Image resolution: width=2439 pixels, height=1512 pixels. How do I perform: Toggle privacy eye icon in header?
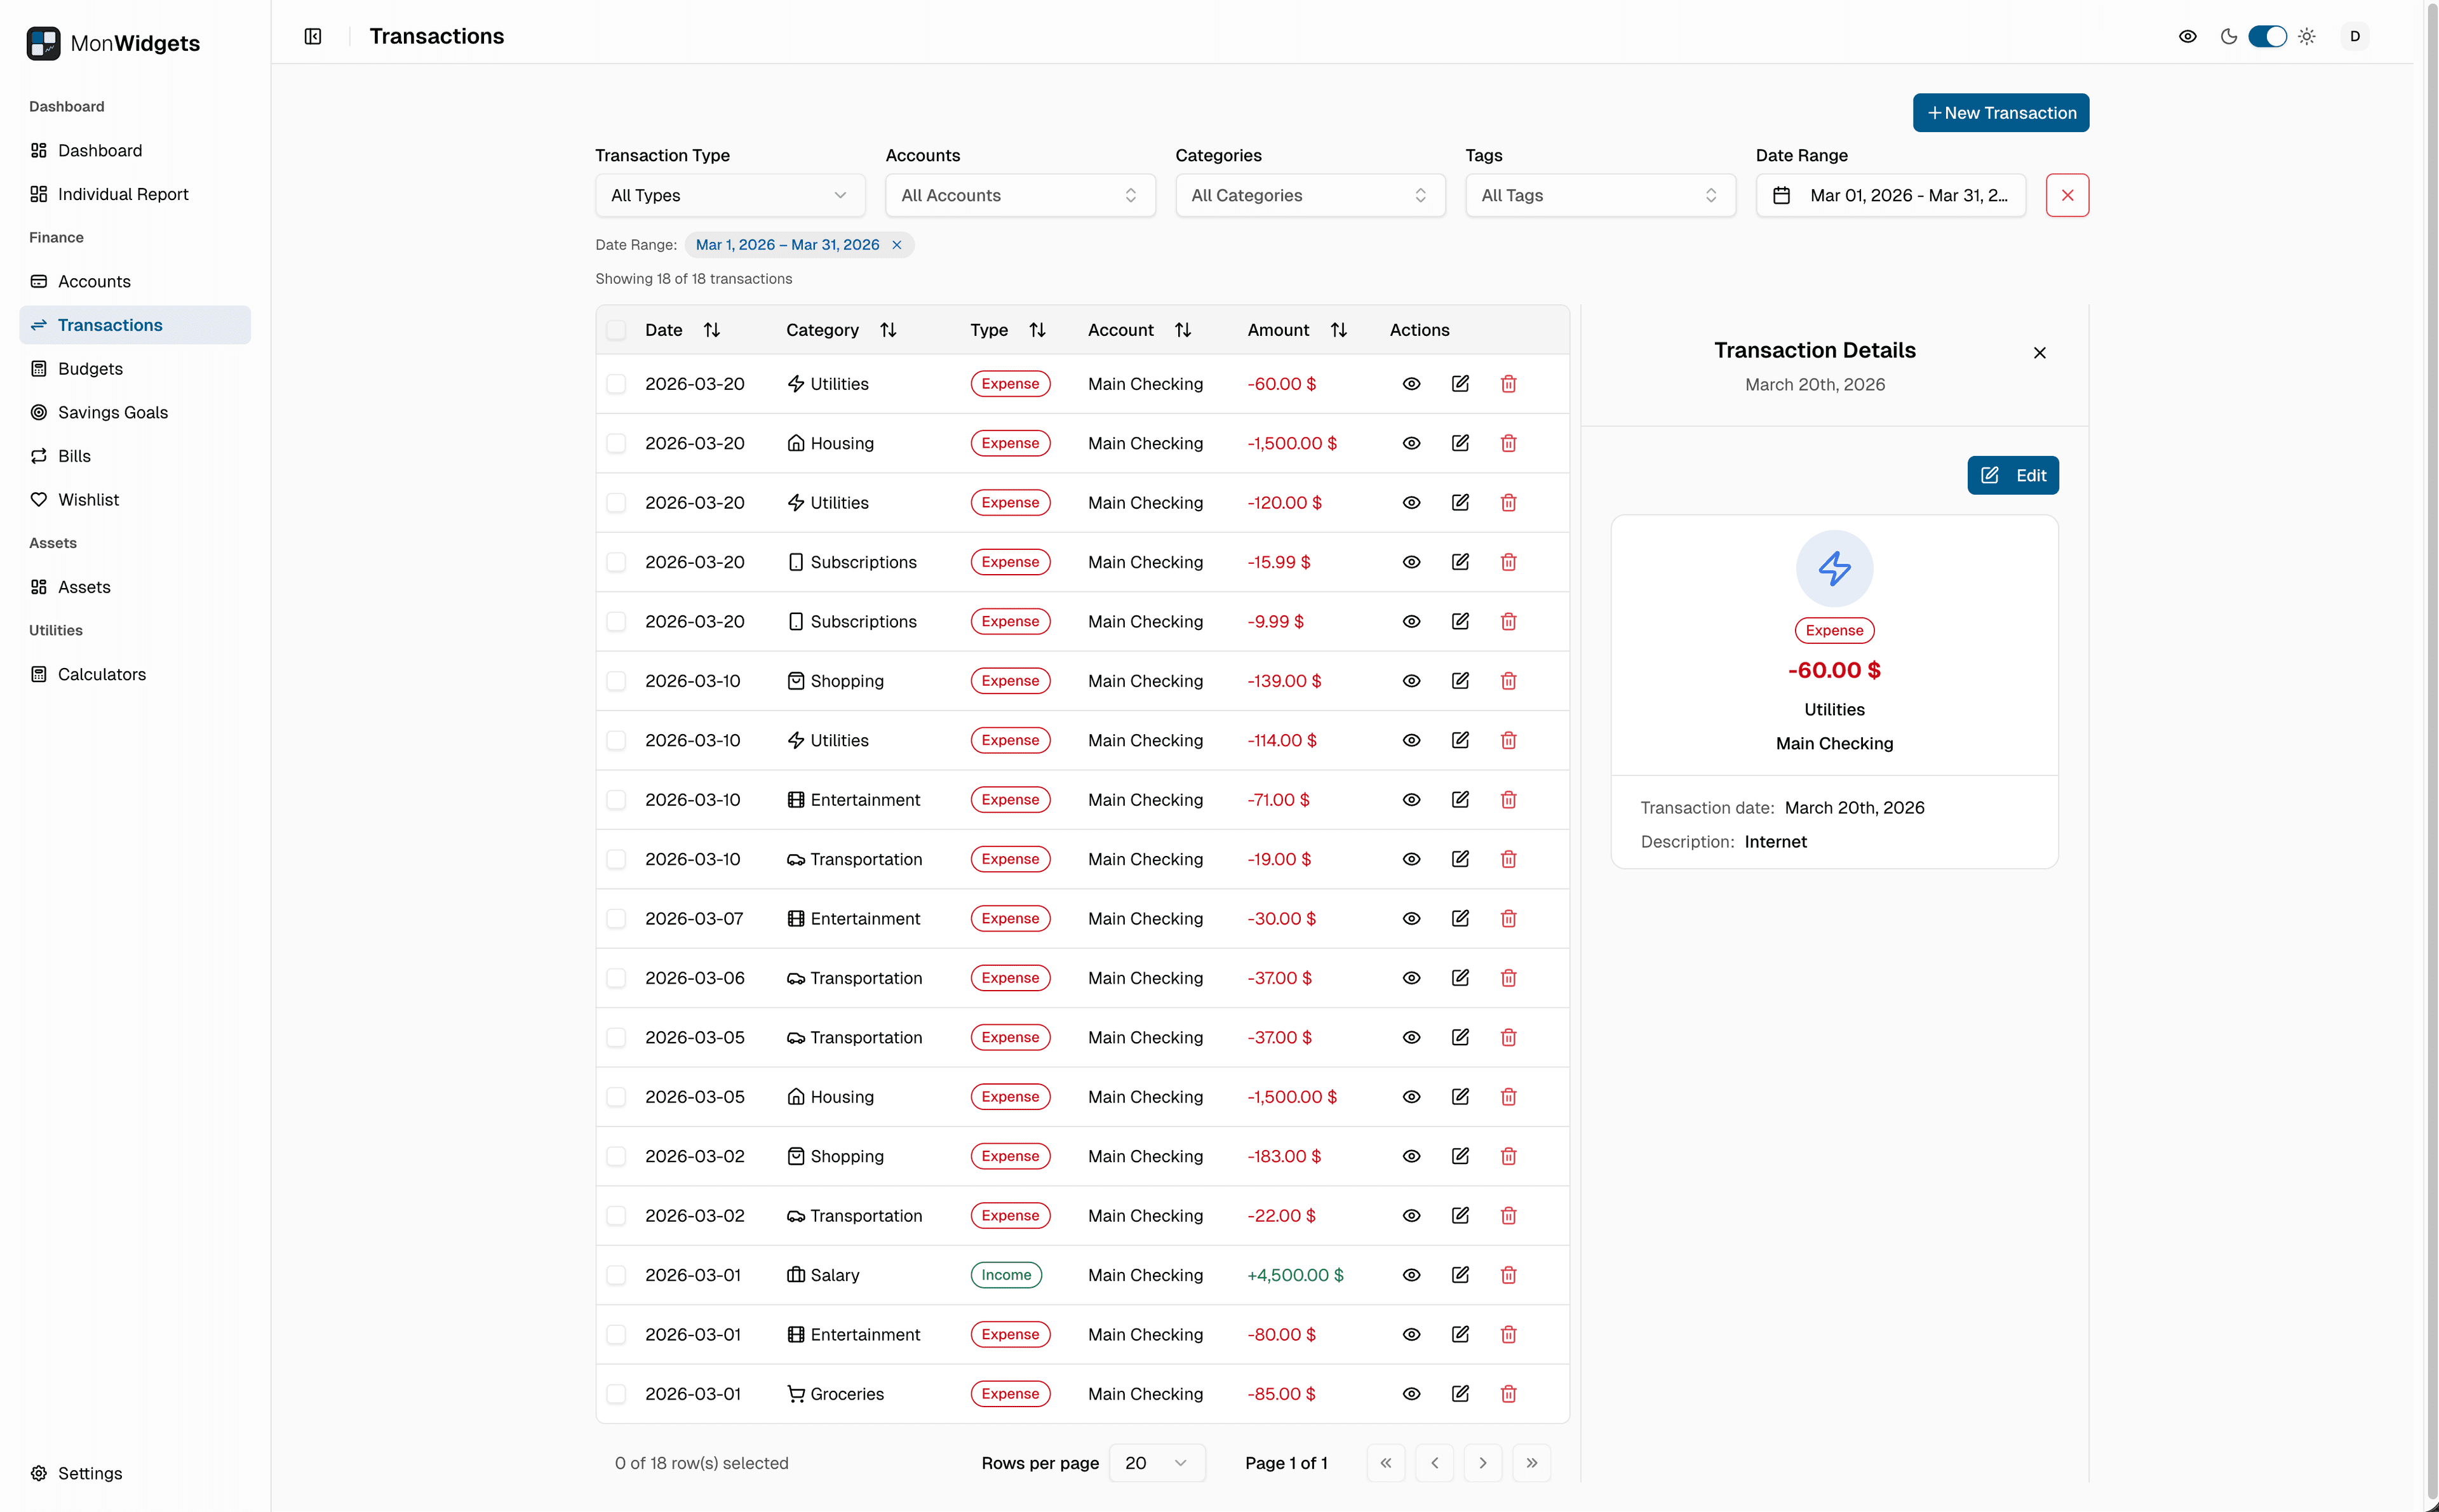(2187, 36)
